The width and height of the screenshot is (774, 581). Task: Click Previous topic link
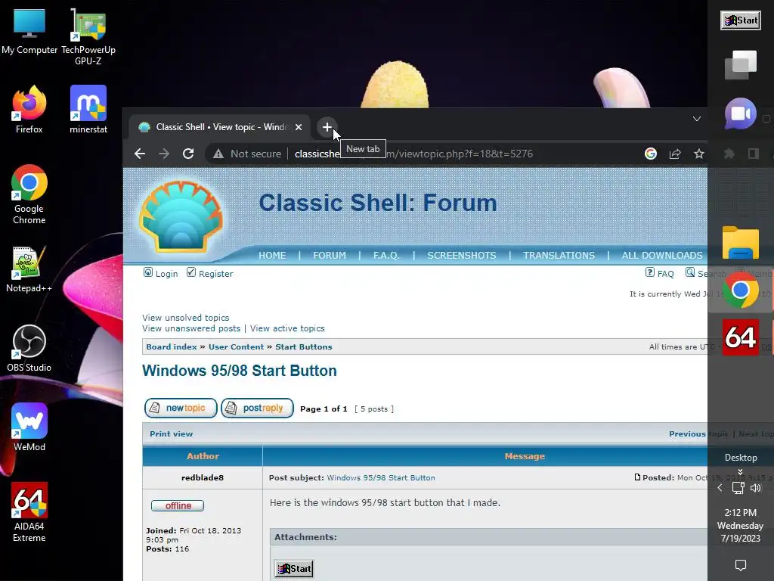(x=698, y=433)
